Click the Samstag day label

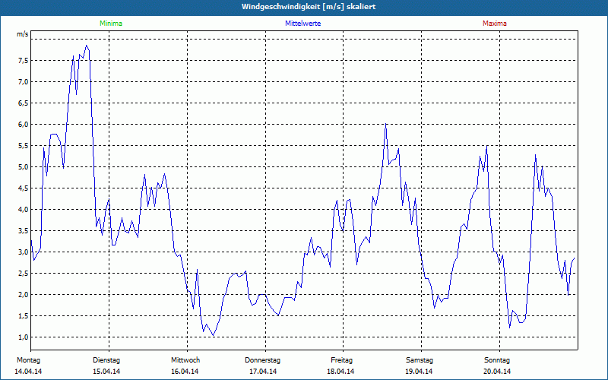tap(420, 360)
